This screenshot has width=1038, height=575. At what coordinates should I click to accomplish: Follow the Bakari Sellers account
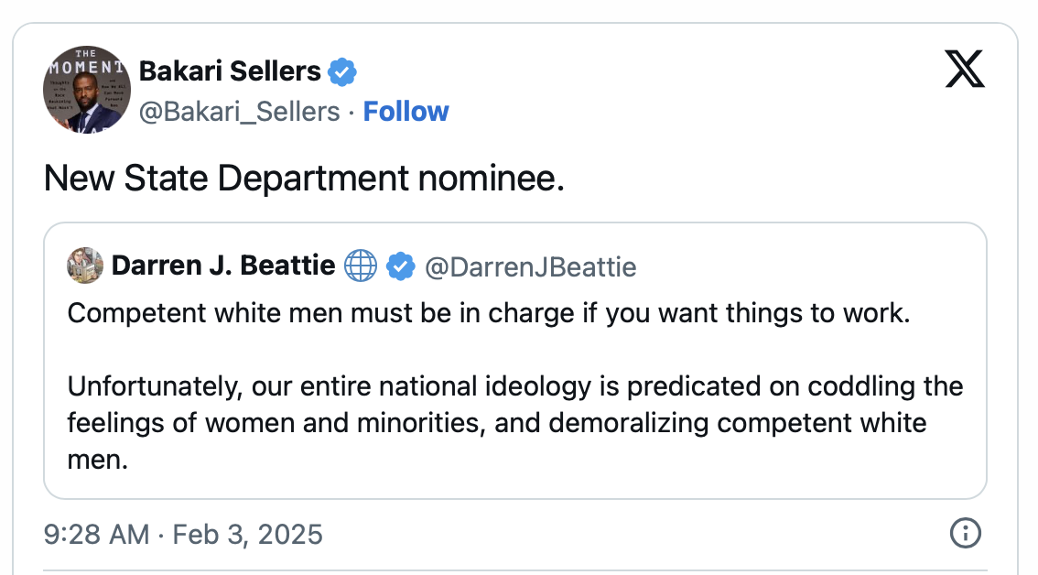405,112
